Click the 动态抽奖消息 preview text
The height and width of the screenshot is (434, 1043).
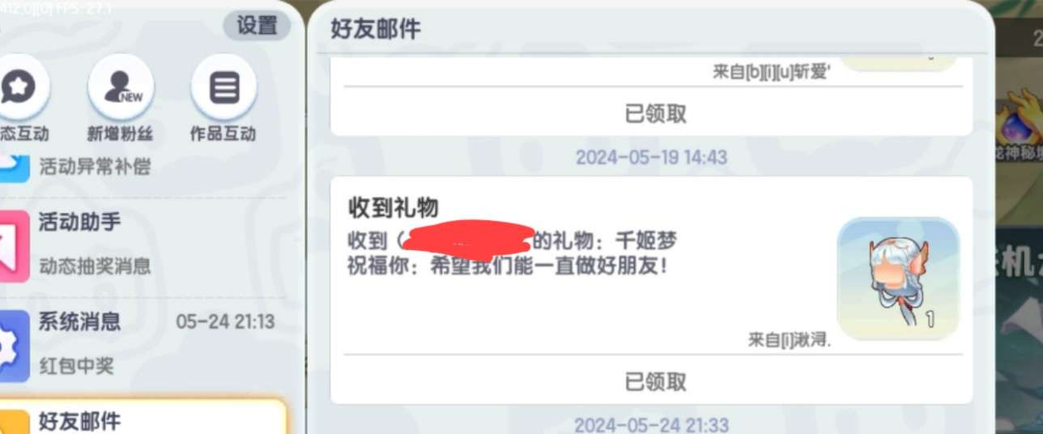coord(95,266)
